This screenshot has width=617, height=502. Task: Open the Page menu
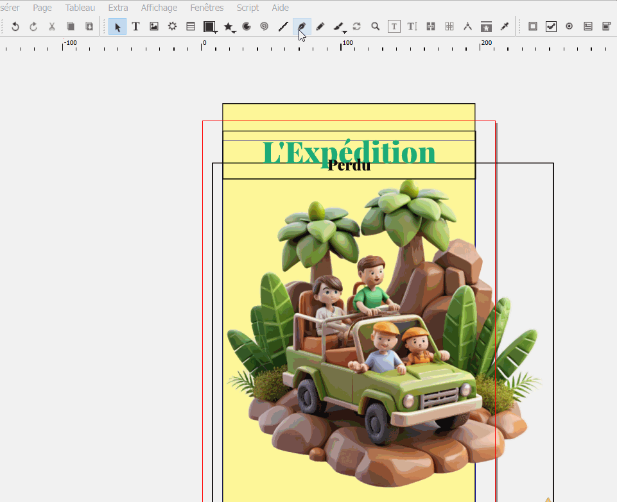point(42,8)
